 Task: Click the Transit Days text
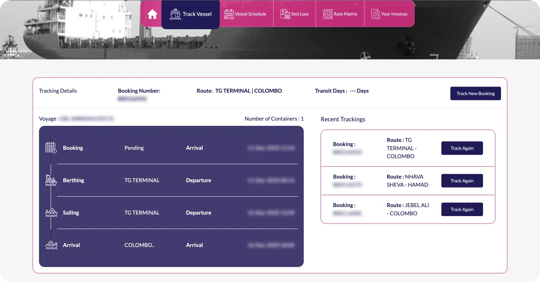[x=342, y=91]
